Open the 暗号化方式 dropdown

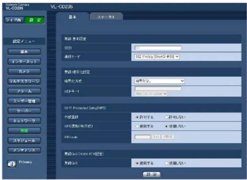pos(159,81)
